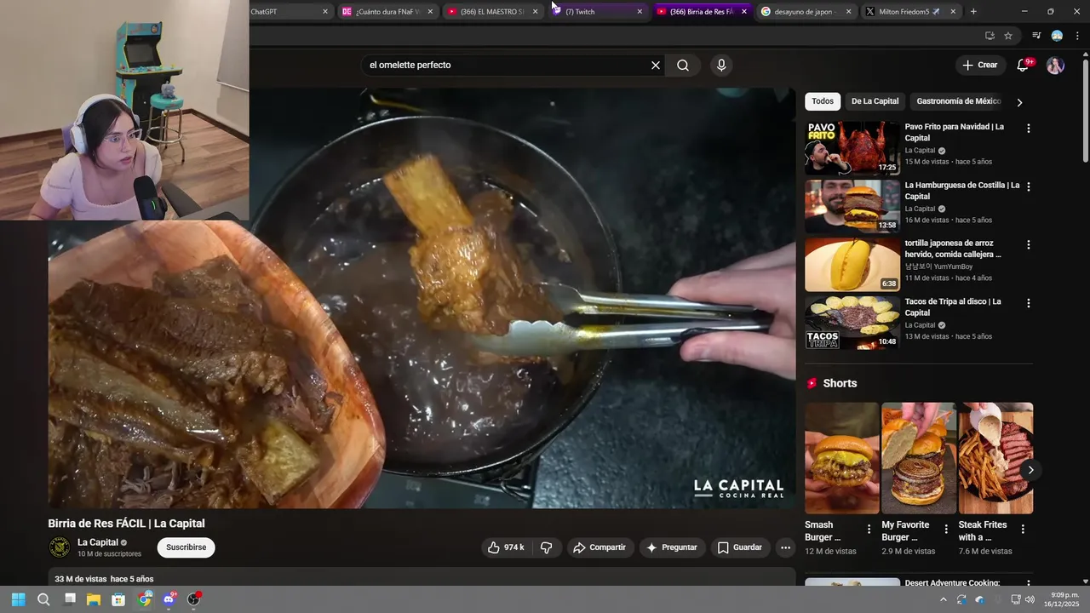Open options for Tacos de Tripa video
Image resolution: width=1090 pixels, height=613 pixels.
click(x=1028, y=303)
